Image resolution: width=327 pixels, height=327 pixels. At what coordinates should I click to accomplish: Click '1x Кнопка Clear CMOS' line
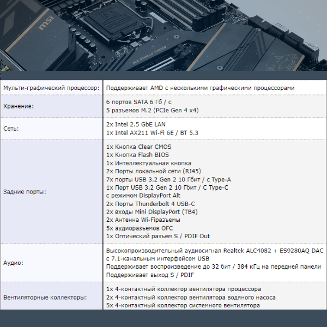click(x=138, y=147)
